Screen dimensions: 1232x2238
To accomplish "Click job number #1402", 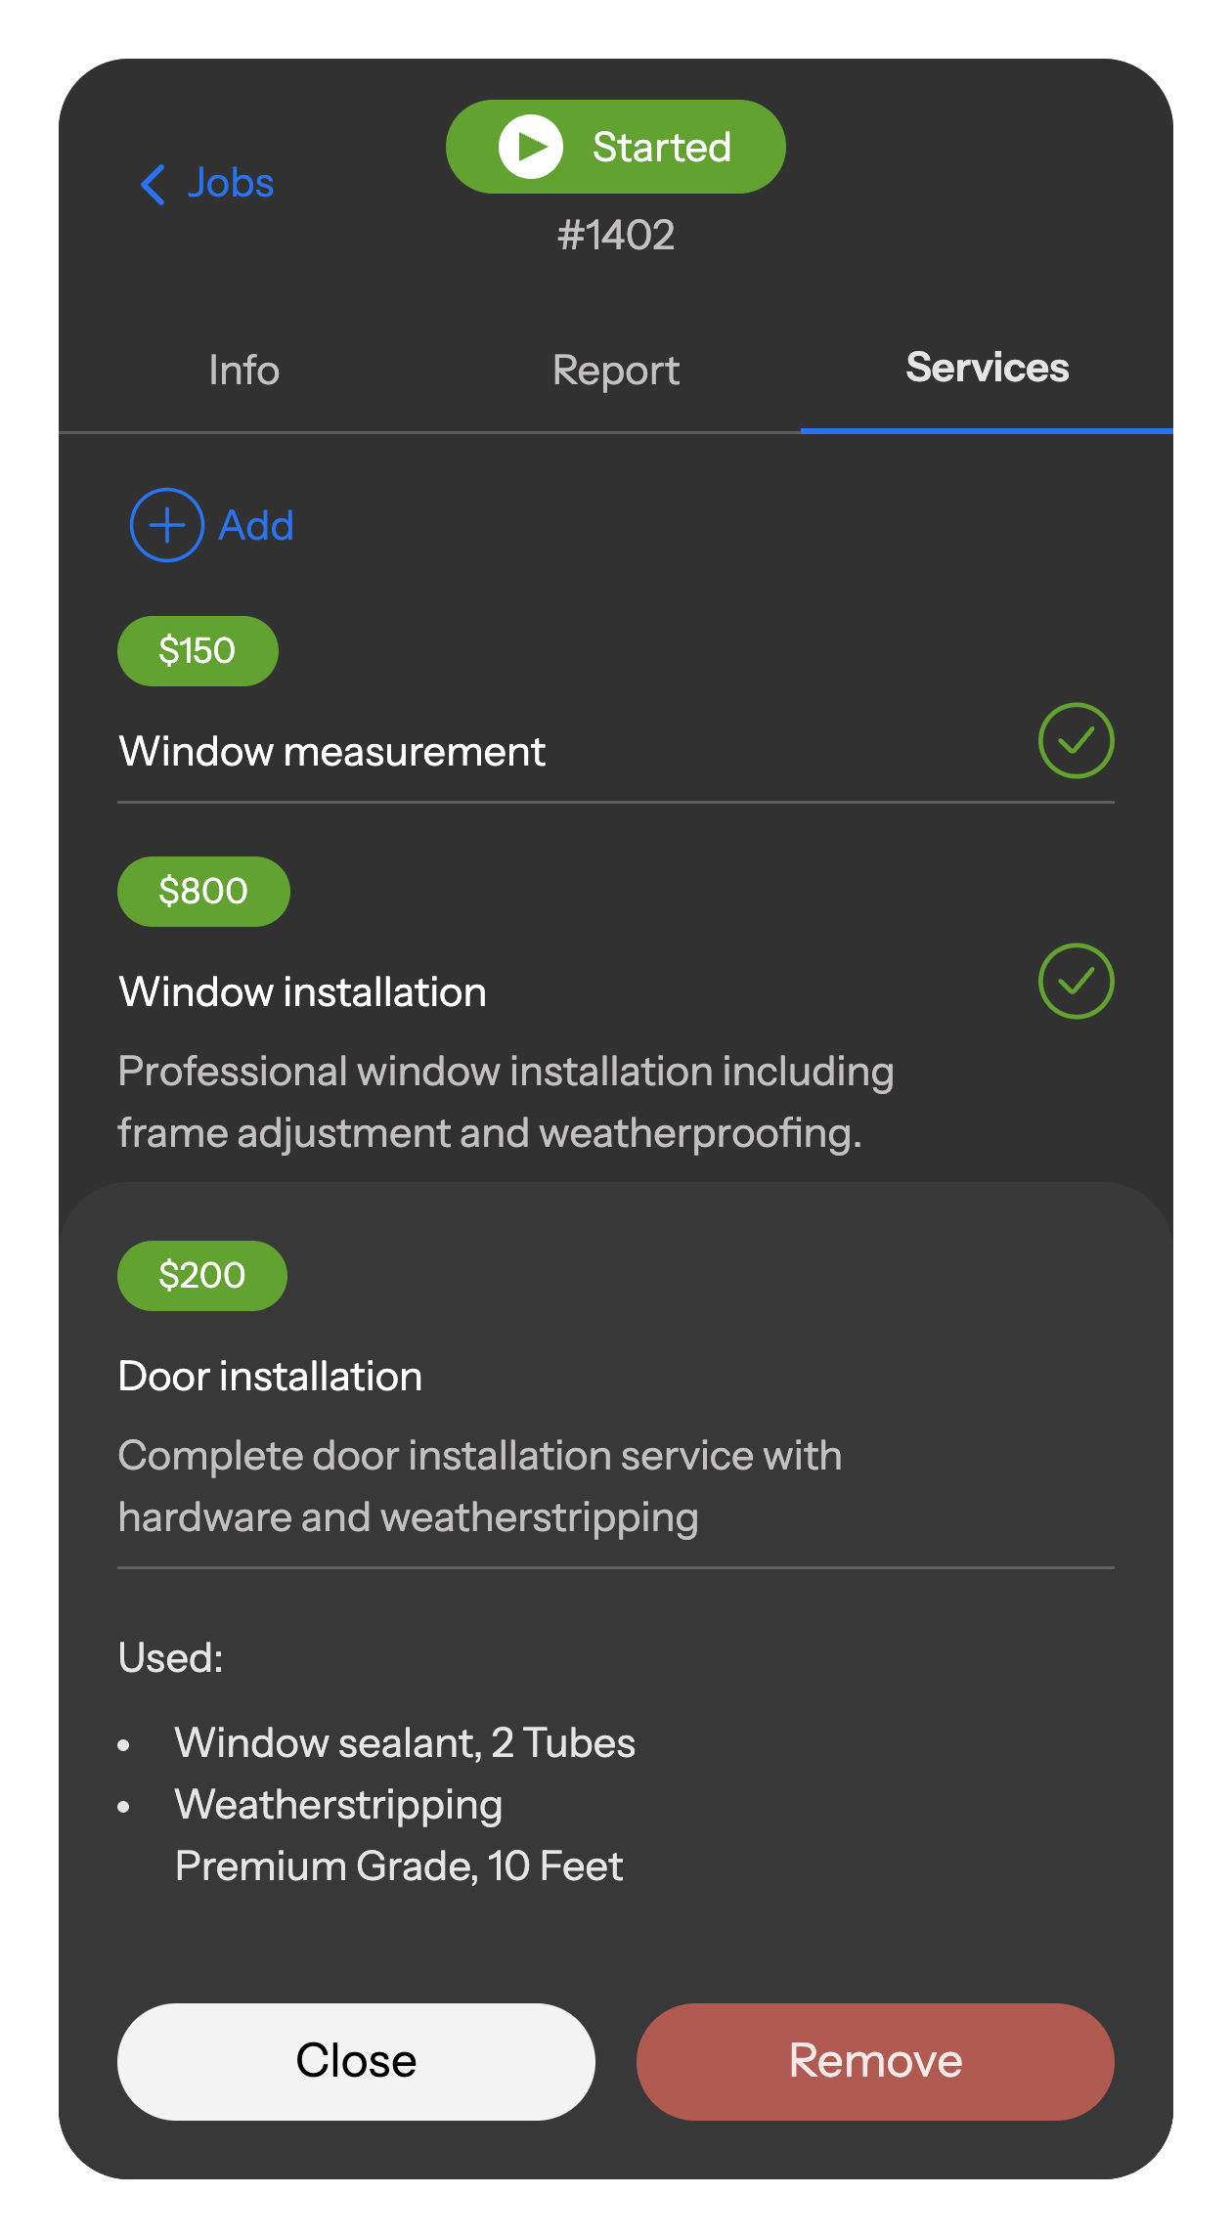I will [x=616, y=236].
